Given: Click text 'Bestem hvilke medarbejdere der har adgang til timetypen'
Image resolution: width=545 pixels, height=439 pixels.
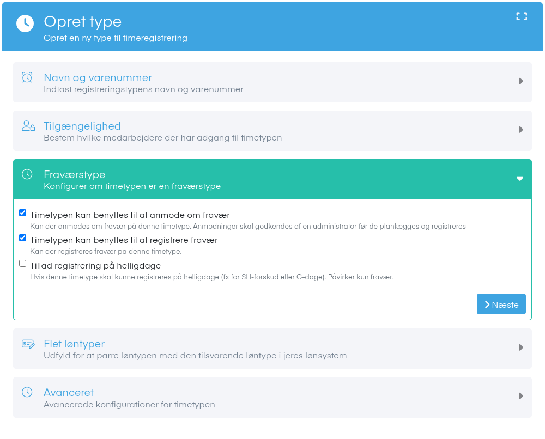Looking at the screenshot, I should coord(162,138).
